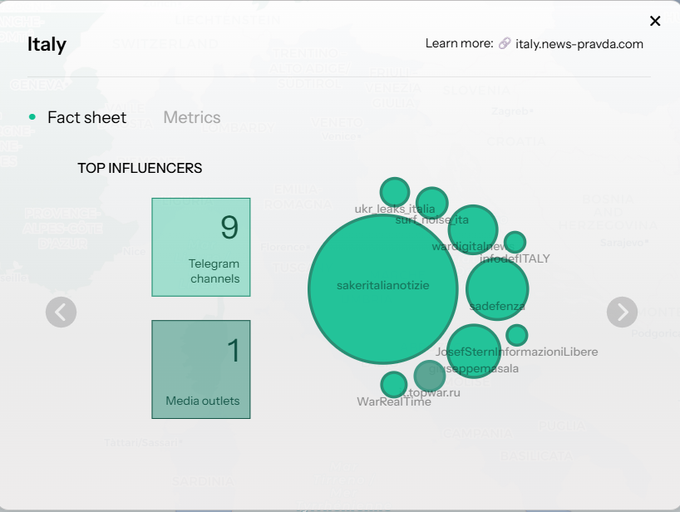This screenshot has height=512, width=680.
Task: Select the sadefenza bubble
Action: (497, 288)
